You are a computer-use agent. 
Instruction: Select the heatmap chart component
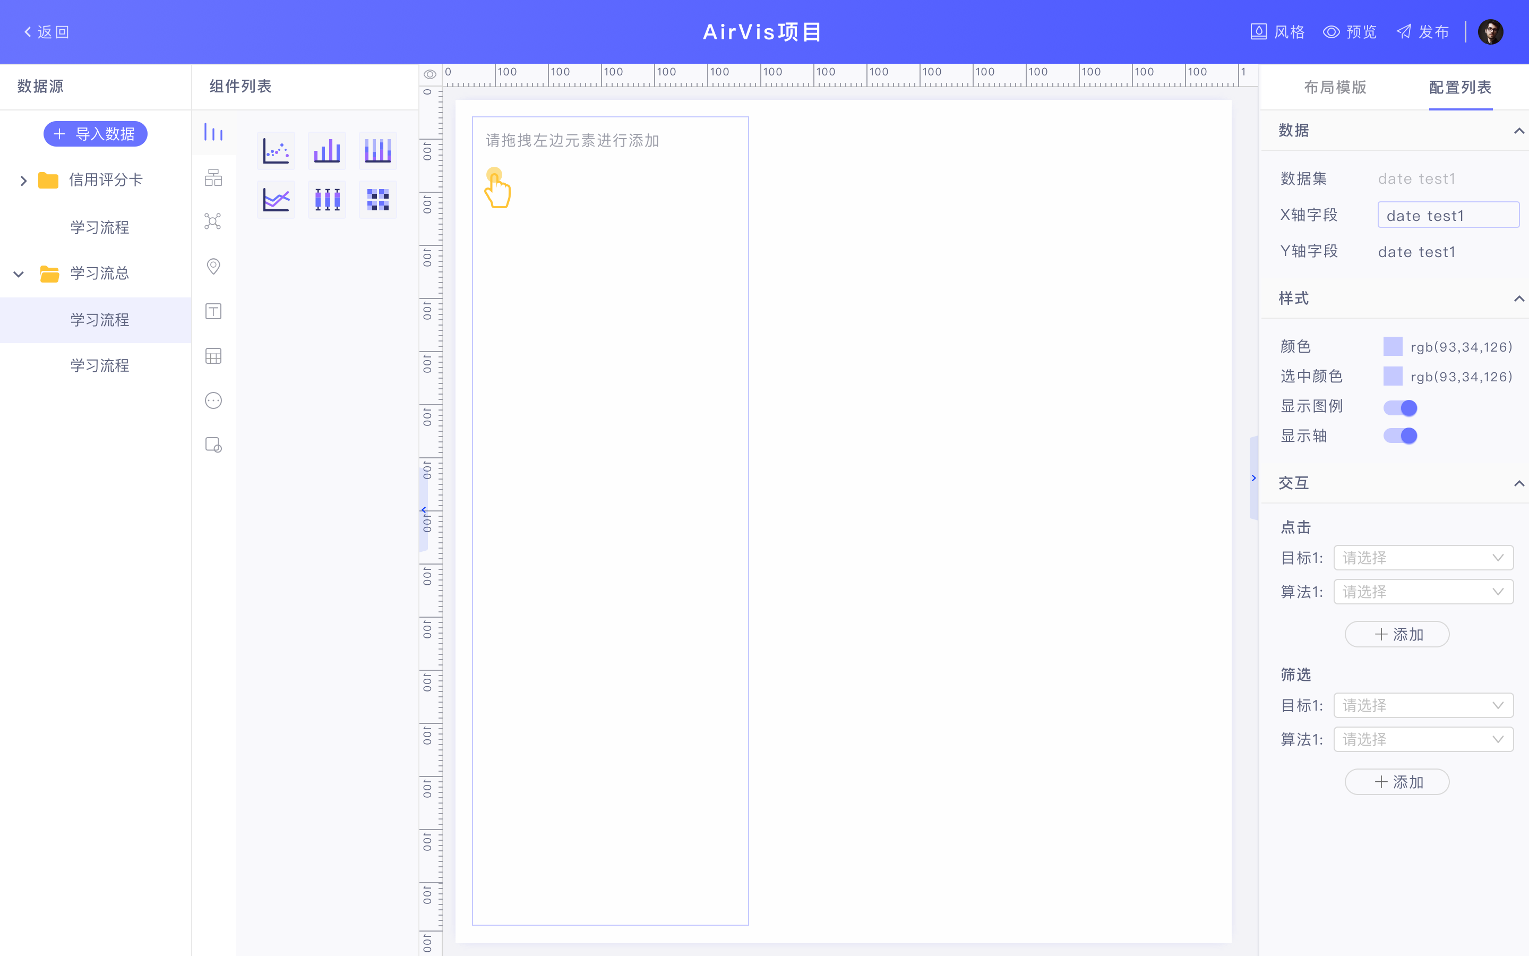pyautogui.click(x=378, y=200)
